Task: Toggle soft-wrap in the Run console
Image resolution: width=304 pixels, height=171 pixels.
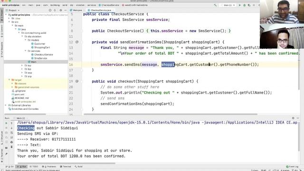Action: 11,133
